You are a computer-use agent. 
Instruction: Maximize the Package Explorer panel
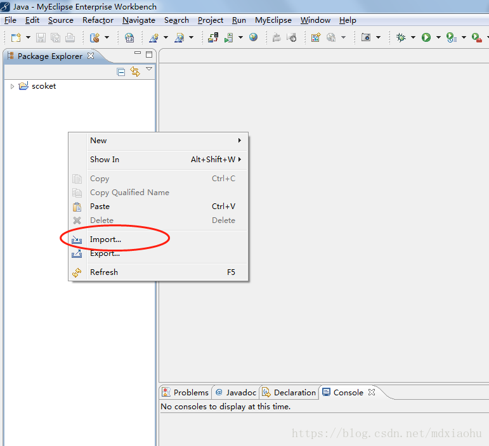point(149,54)
